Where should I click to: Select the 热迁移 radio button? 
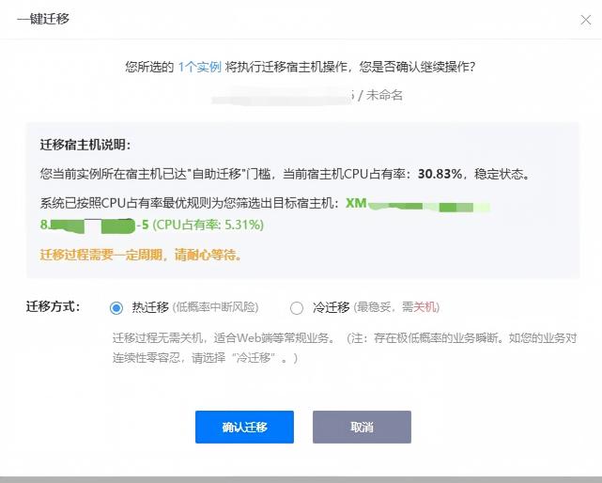coord(116,308)
